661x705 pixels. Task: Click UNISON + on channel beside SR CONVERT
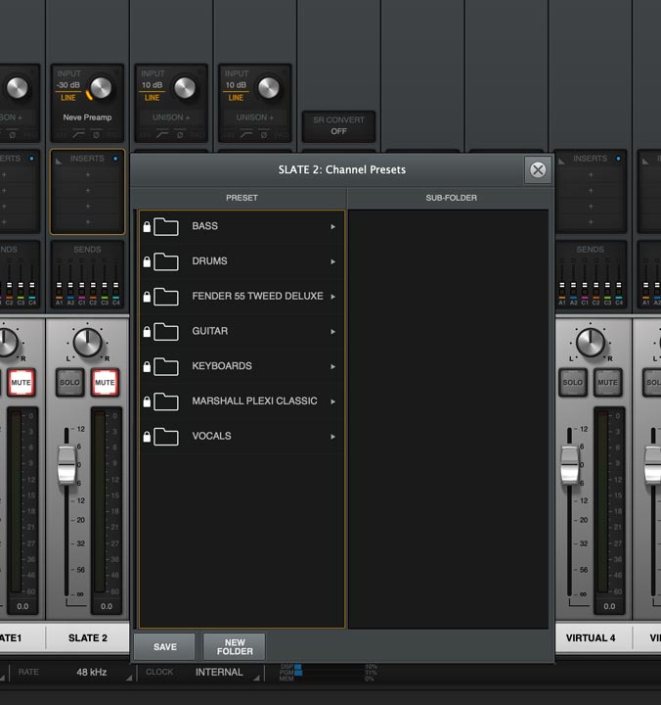point(254,117)
